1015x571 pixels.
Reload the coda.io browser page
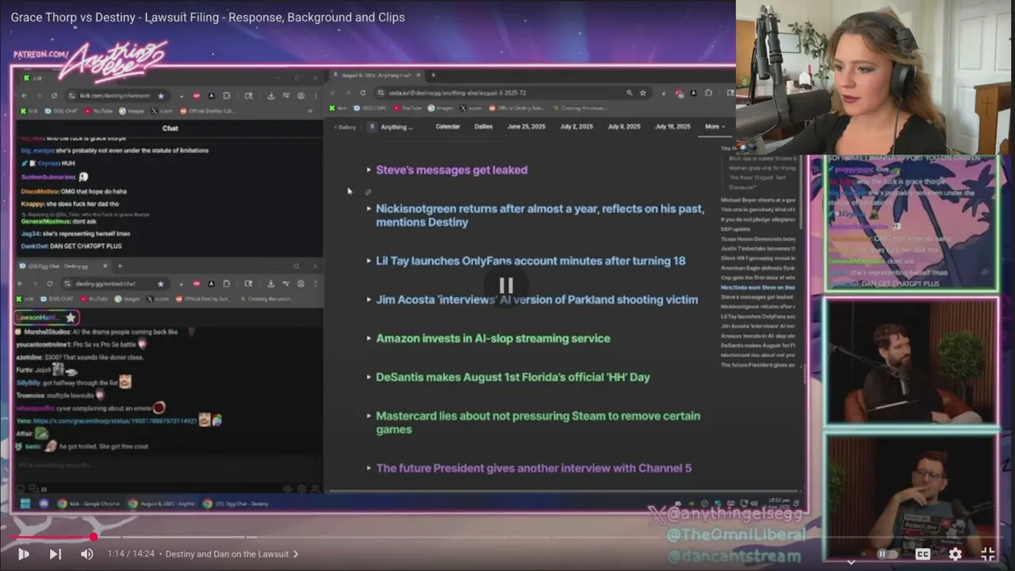(362, 93)
